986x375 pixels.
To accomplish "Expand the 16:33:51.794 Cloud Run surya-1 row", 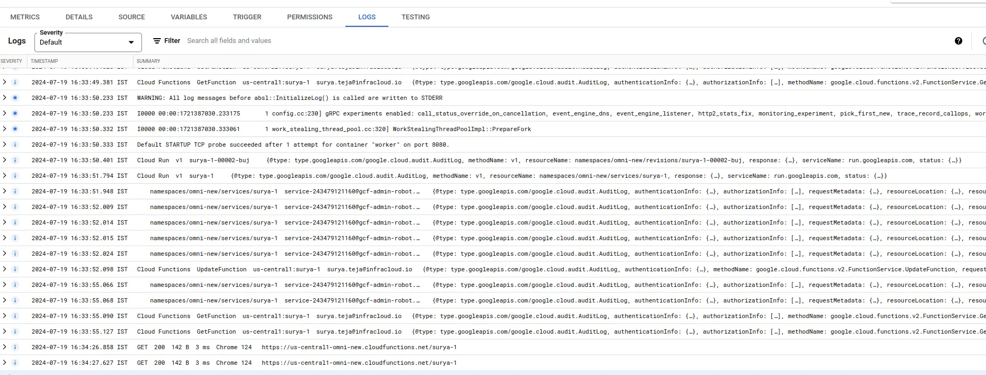I will coord(4,176).
